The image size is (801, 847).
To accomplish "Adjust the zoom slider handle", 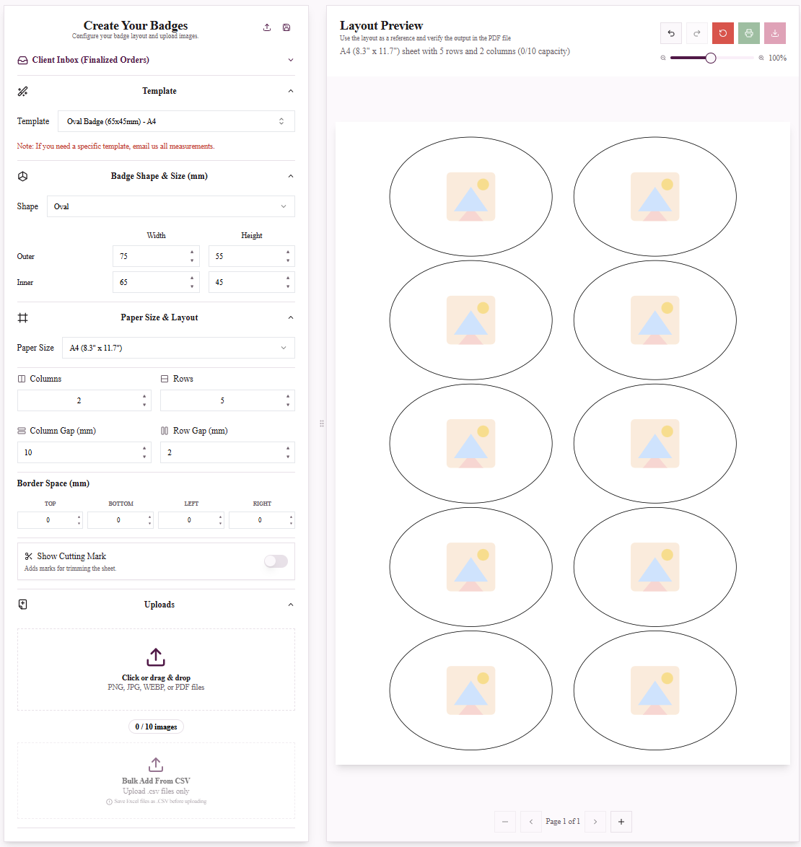I will (711, 58).
